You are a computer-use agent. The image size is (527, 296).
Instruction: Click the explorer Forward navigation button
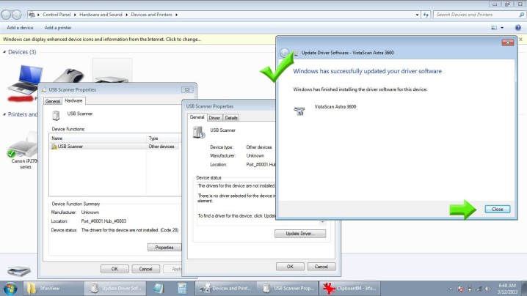[16, 15]
